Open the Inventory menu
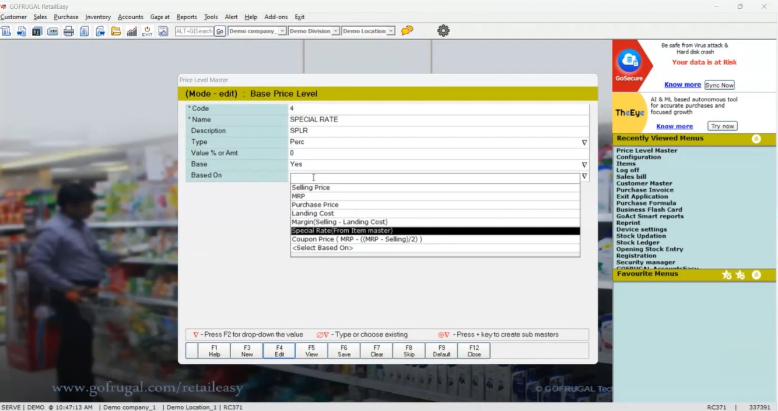 pos(98,17)
